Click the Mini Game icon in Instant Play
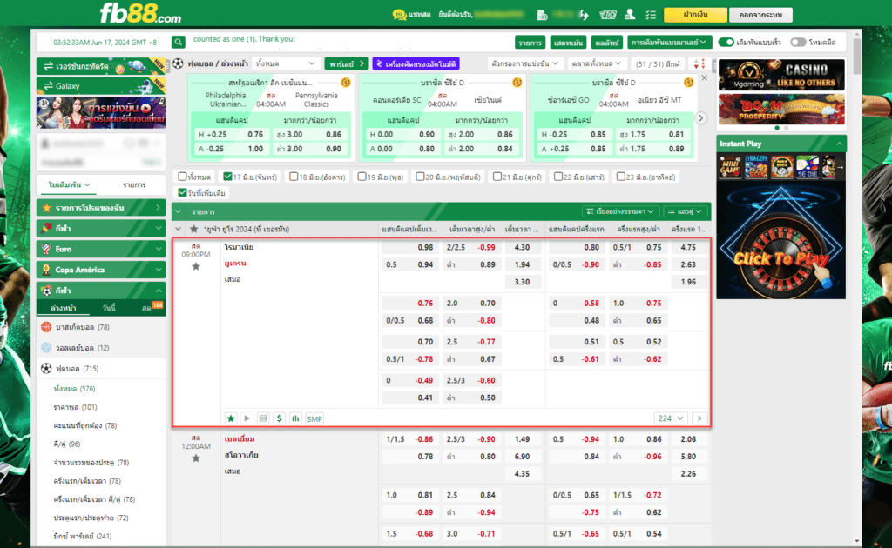892x548 pixels. pyautogui.click(x=730, y=168)
